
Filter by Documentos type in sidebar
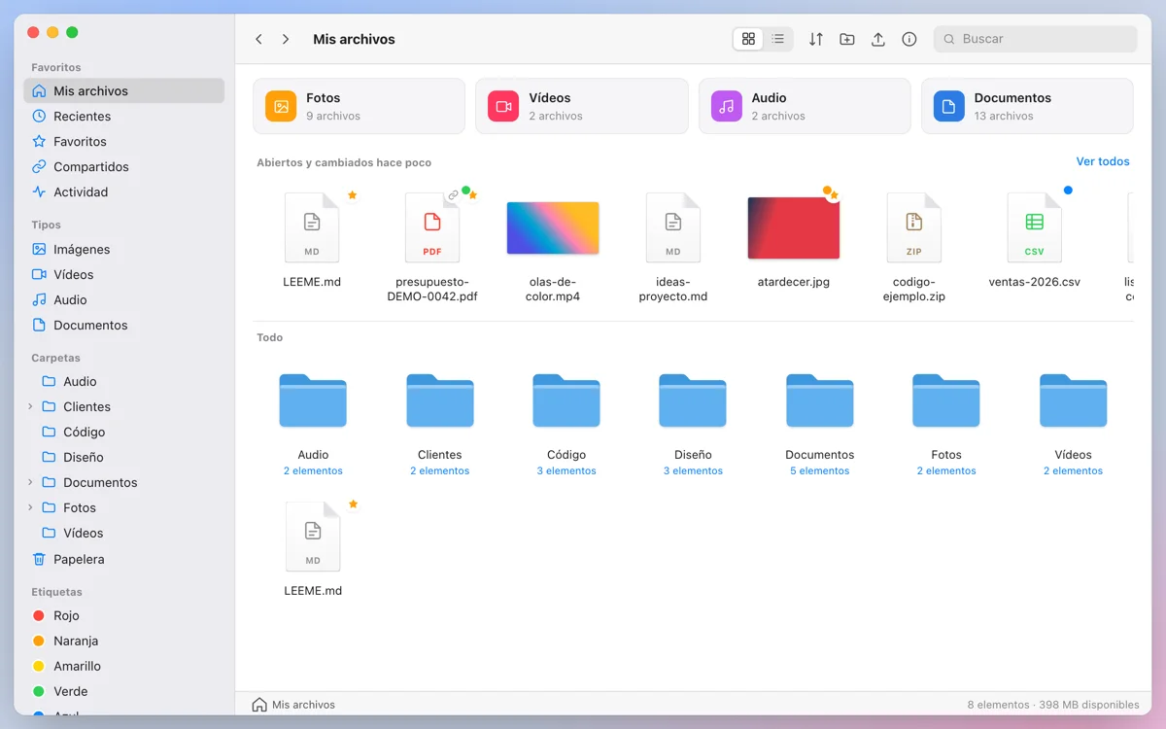124,325
